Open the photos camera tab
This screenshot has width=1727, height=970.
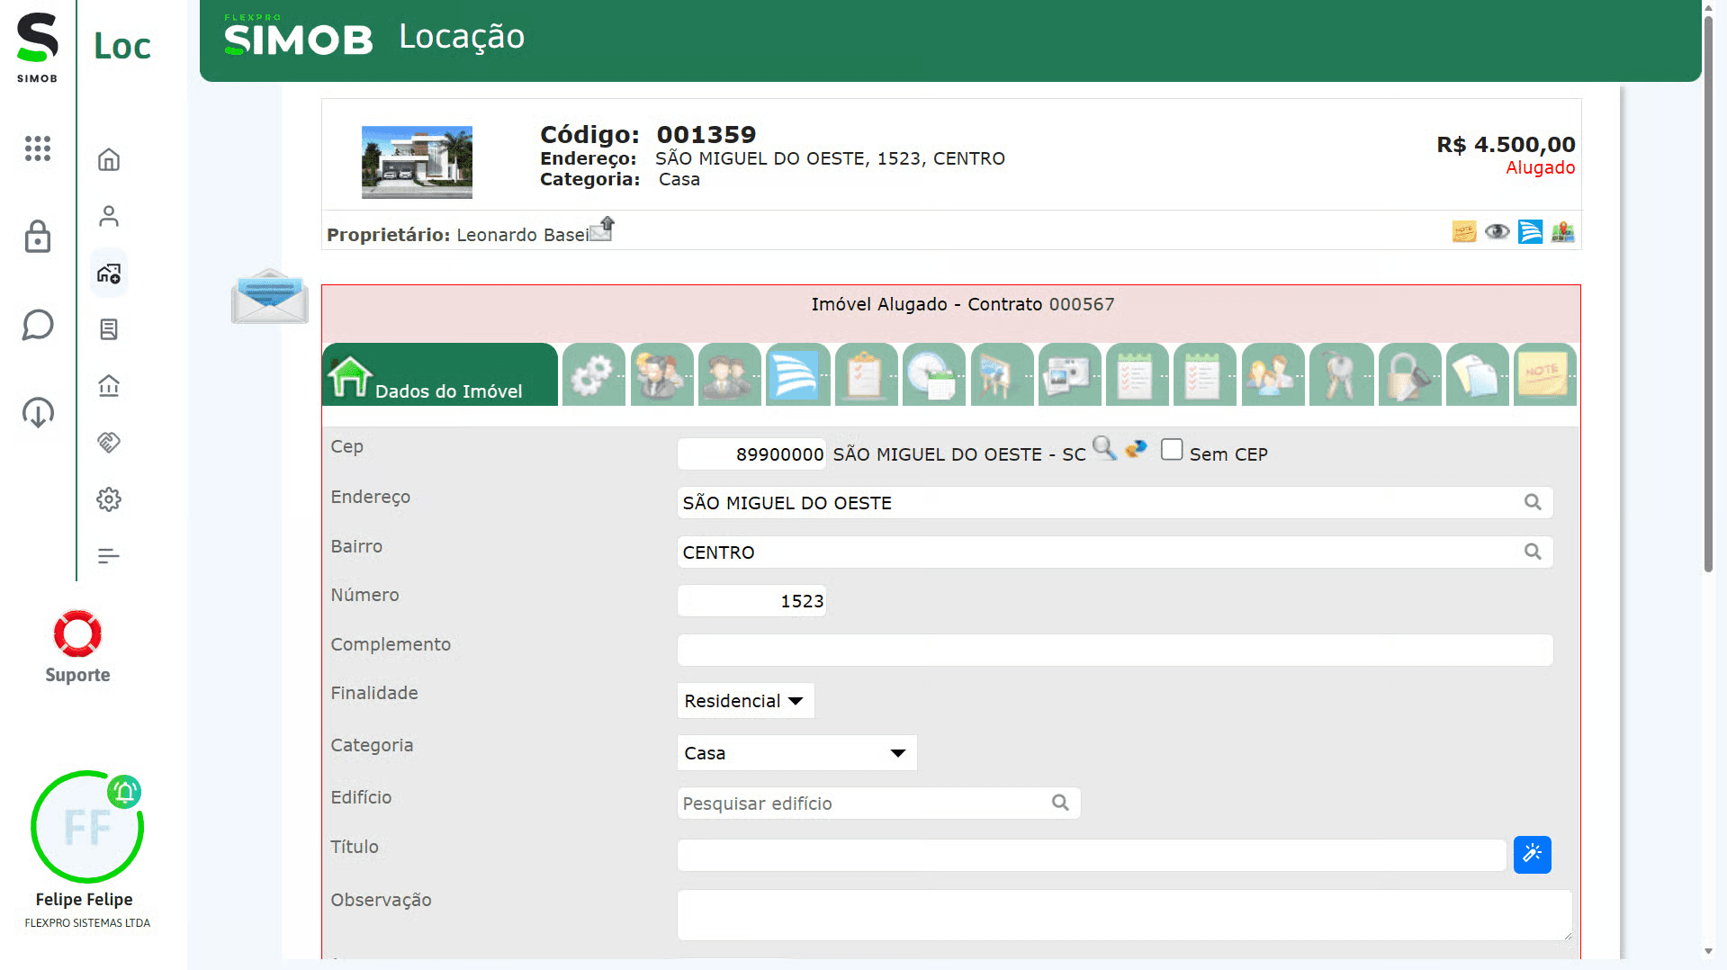point(1069,375)
